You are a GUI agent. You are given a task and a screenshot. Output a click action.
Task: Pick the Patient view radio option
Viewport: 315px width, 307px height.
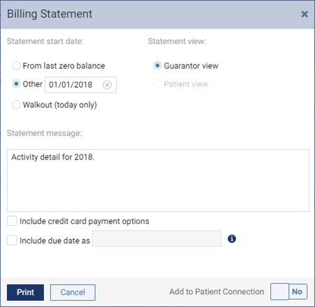point(157,84)
